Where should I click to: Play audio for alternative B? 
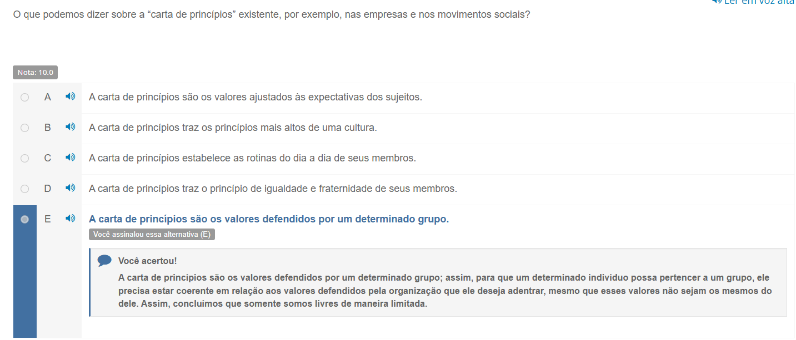(70, 127)
